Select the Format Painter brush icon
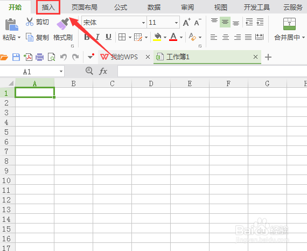 tap(63, 24)
